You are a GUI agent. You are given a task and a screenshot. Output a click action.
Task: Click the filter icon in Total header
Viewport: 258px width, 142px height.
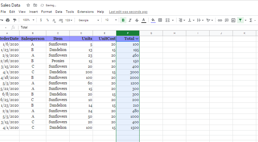coord(137,39)
